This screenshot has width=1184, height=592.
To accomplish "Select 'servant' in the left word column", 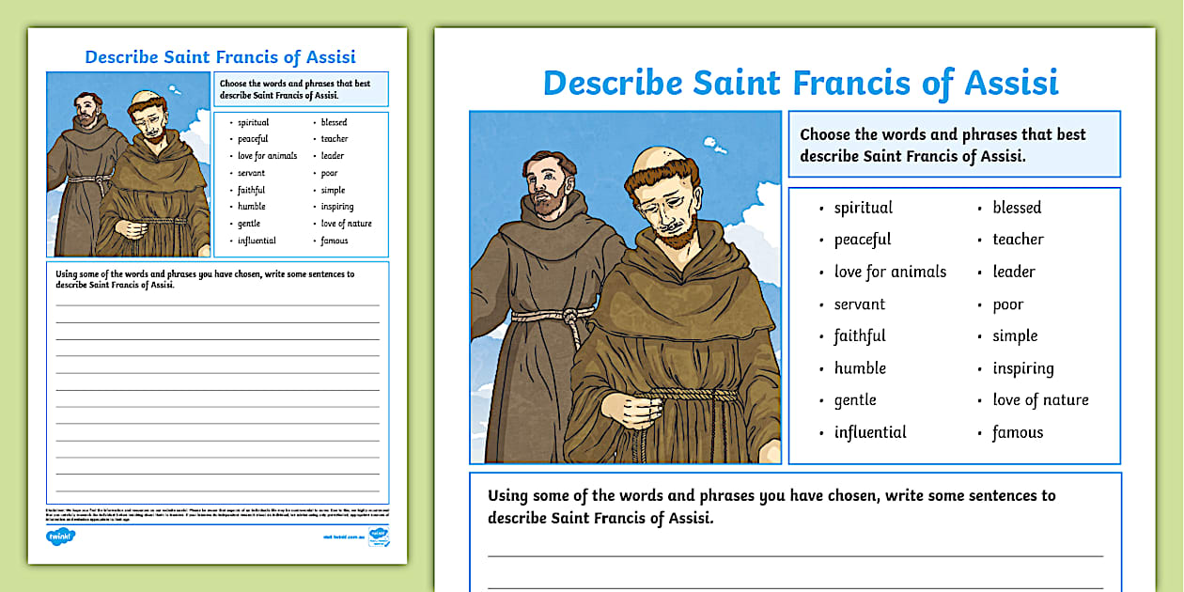I will coord(858,304).
